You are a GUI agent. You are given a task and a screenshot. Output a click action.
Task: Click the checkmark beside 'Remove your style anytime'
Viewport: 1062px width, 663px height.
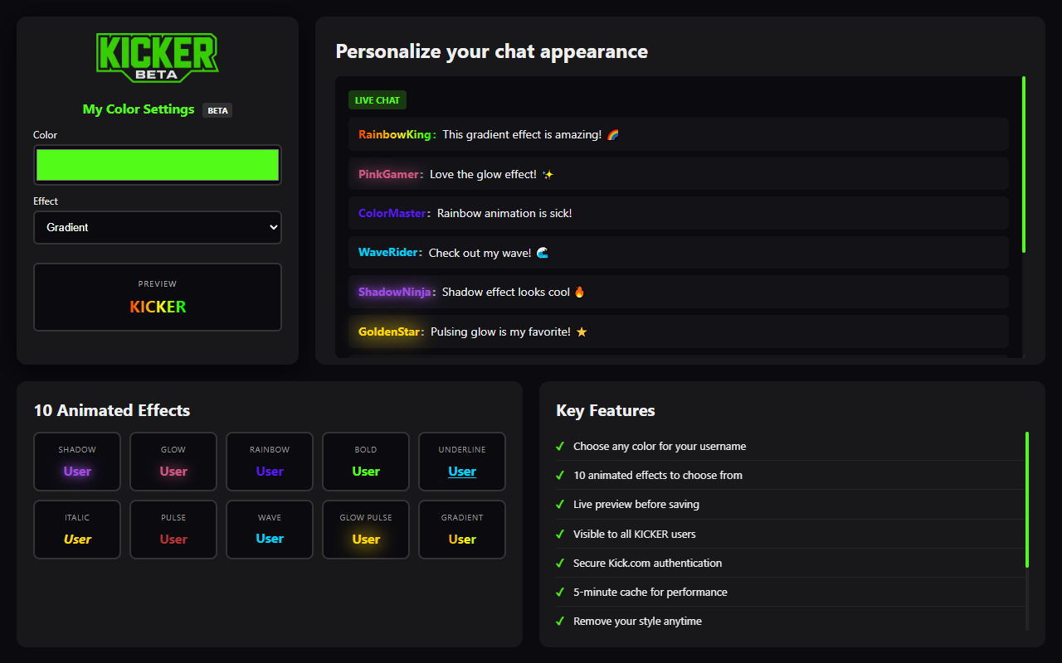pos(560,621)
